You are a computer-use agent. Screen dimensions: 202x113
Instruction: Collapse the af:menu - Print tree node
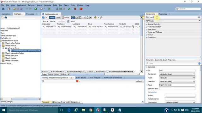tap(3, 48)
